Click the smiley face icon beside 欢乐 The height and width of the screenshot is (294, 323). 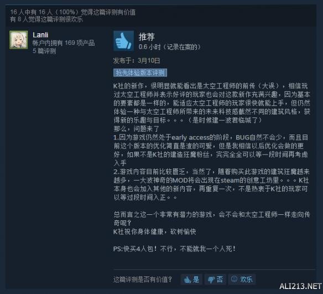(234, 280)
